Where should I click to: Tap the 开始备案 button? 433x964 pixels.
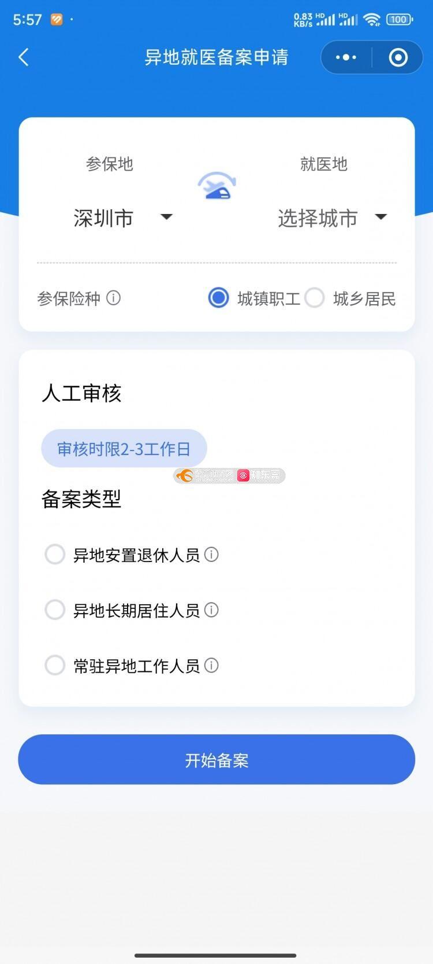click(x=216, y=760)
